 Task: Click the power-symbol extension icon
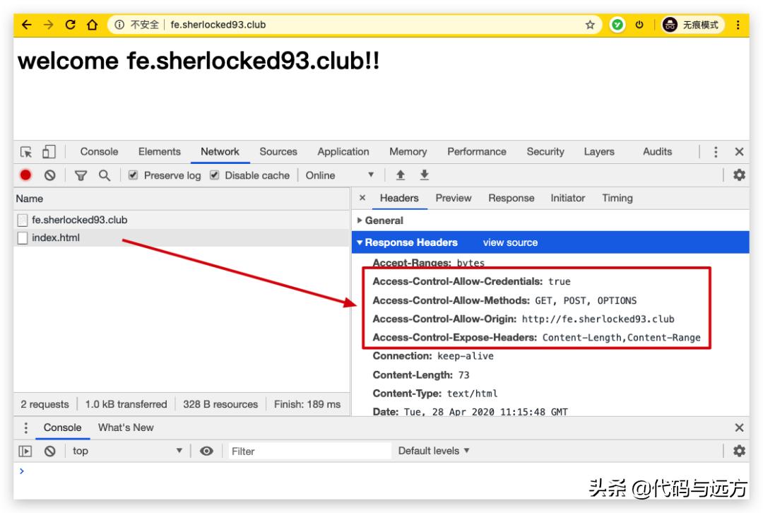[x=639, y=25]
